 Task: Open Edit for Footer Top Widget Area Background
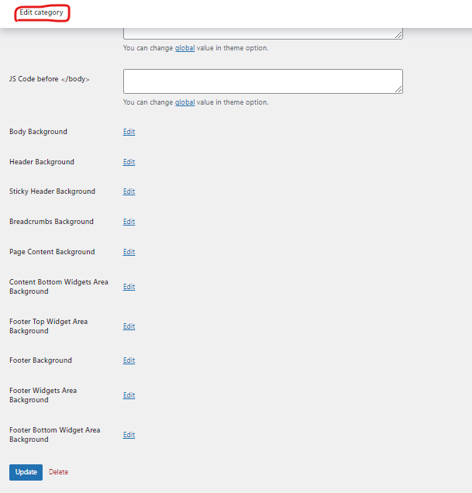129,326
